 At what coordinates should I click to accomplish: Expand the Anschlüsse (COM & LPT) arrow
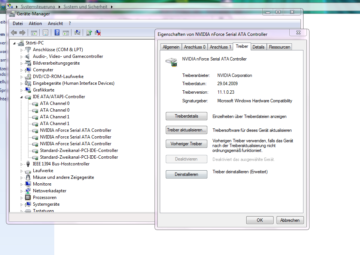click(21, 50)
